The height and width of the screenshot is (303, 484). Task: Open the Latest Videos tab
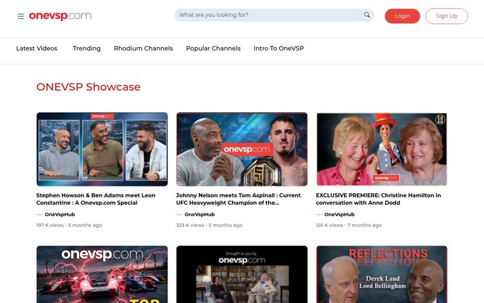[x=37, y=48]
